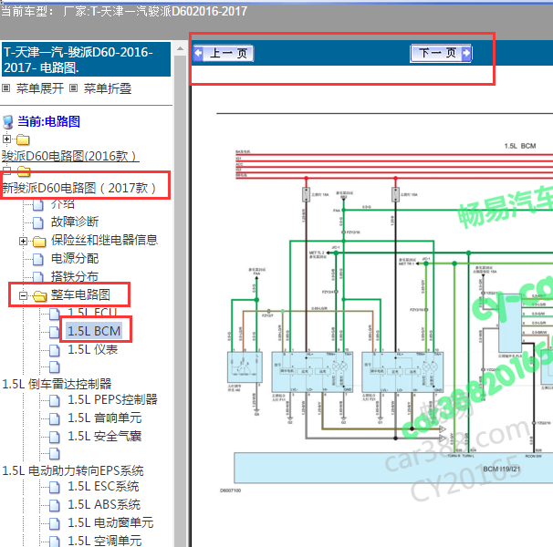Click document icon beside 1.5L ABS系统

pos(55,506)
